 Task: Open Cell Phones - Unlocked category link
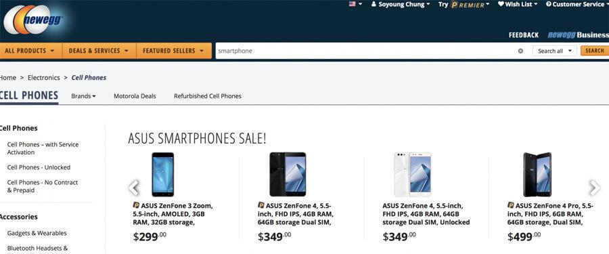click(x=39, y=167)
